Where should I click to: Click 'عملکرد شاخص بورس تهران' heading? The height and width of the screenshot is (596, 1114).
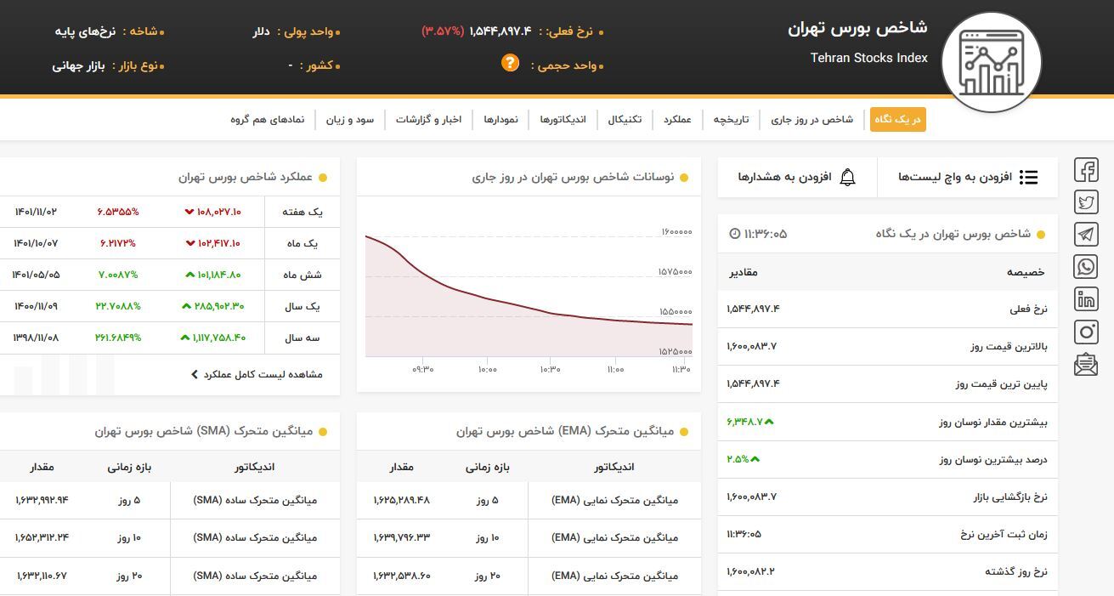click(x=246, y=178)
